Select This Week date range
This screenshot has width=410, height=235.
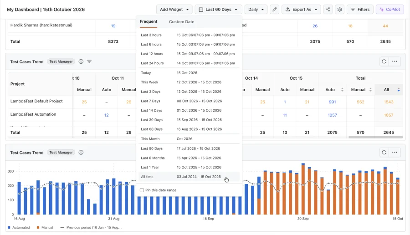189,82
